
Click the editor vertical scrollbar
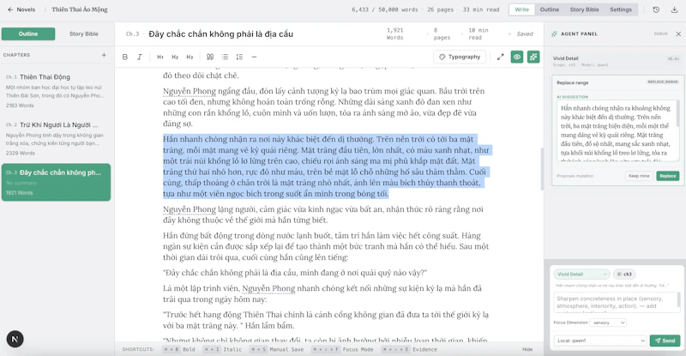[x=542, y=169]
